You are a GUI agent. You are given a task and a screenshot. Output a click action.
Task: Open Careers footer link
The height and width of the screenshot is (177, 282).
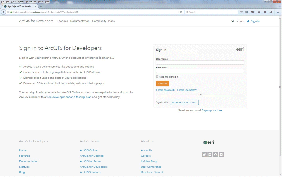(146, 156)
